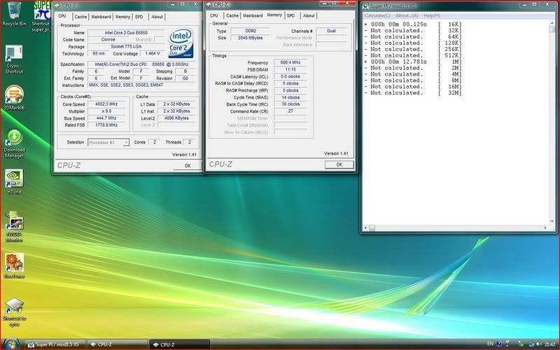Click the memory Frequency value 606.4 MHz
Screen dimensions: 560x350
(290, 62)
